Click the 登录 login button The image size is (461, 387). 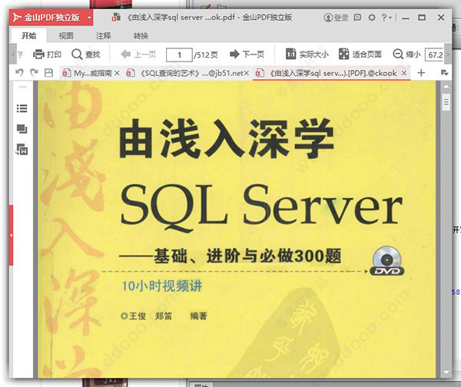click(x=336, y=18)
